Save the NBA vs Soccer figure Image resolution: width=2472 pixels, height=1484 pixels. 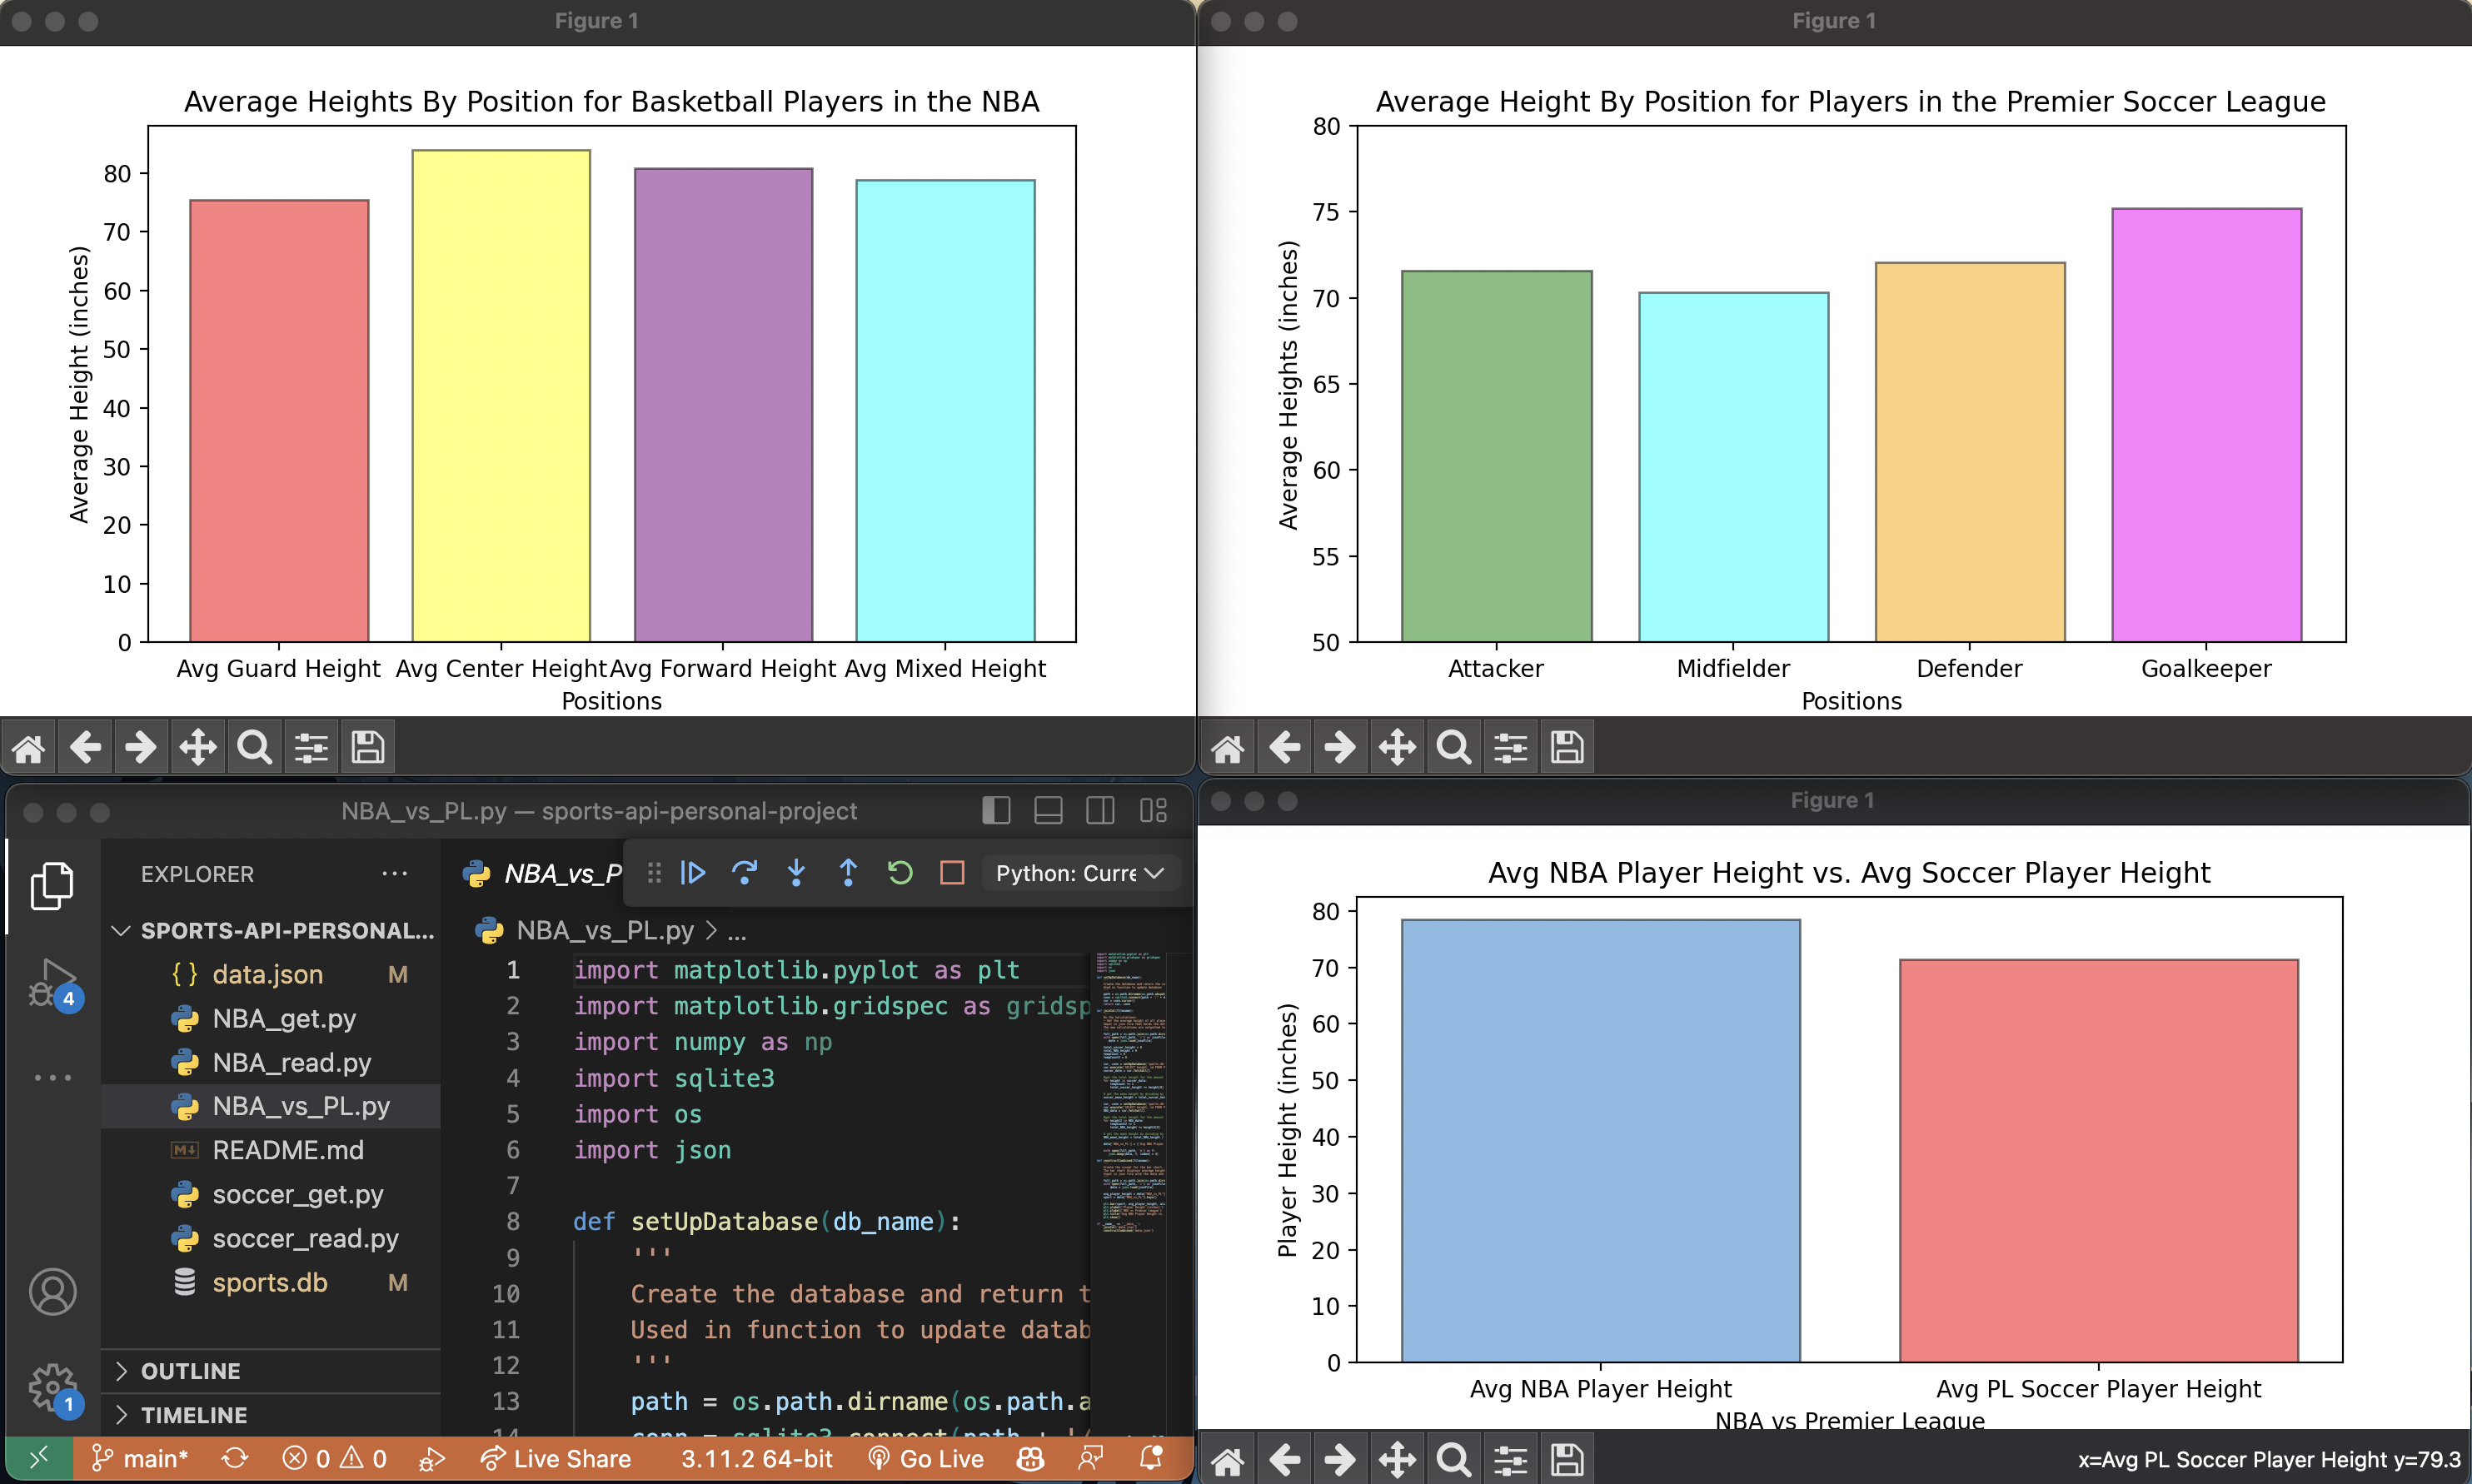click(x=1566, y=1460)
